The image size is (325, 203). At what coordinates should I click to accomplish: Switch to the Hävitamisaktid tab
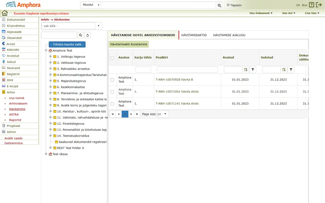(x=194, y=35)
